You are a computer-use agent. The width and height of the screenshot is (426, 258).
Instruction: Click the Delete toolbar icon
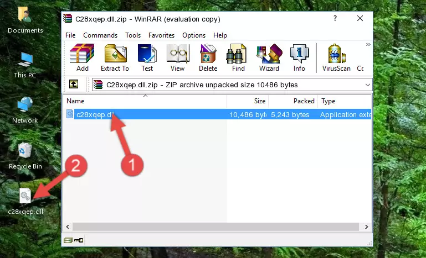208,57
